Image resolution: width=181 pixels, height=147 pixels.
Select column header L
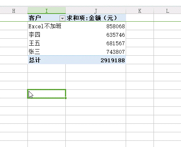click(x=167, y=10)
